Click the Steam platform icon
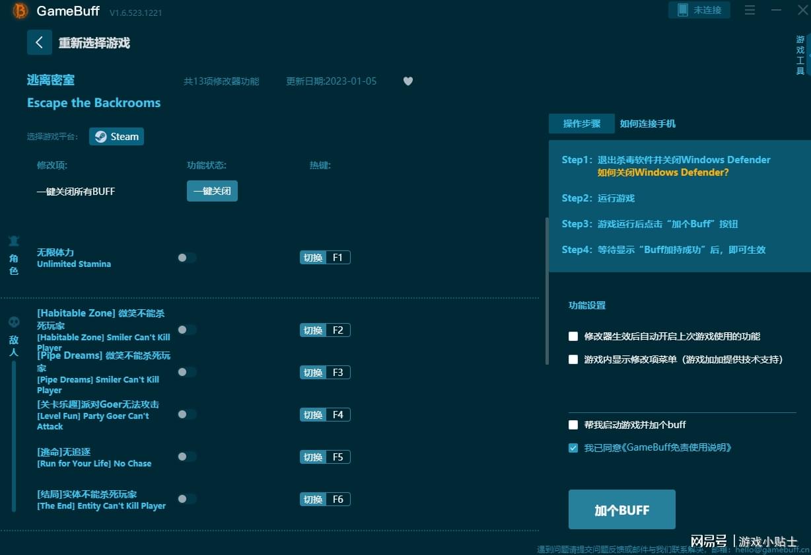The height and width of the screenshot is (555, 811). 100,137
